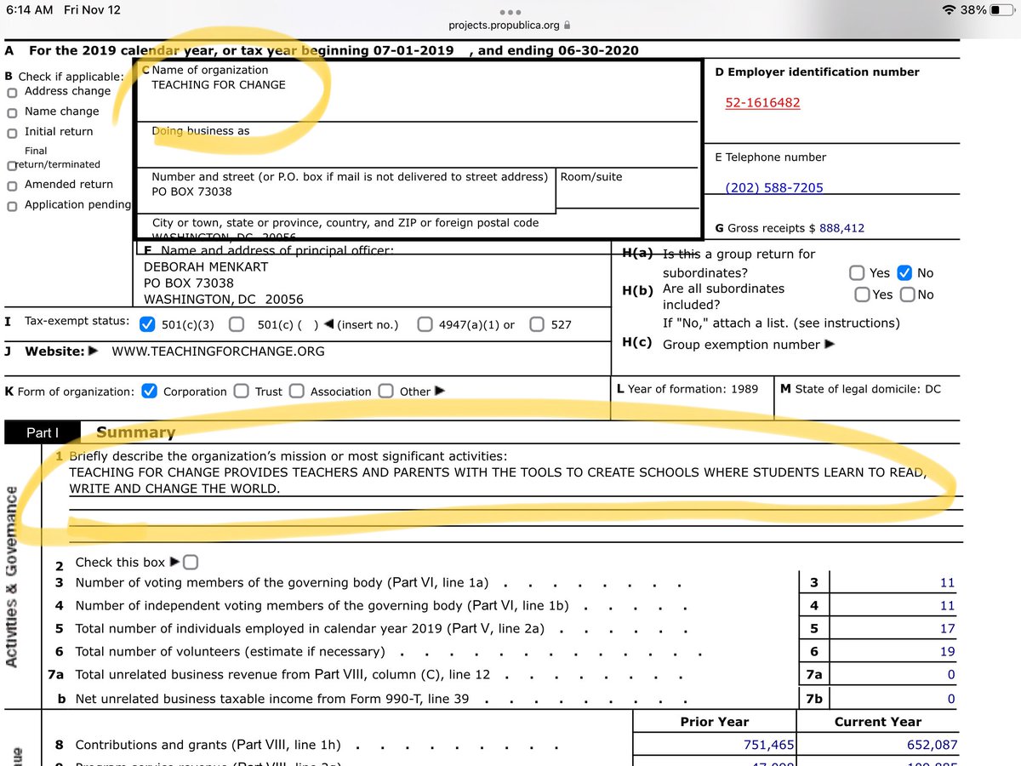Select prior year contributions value 751,465
This screenshot has height=766, width=1021.
[768, 745]
